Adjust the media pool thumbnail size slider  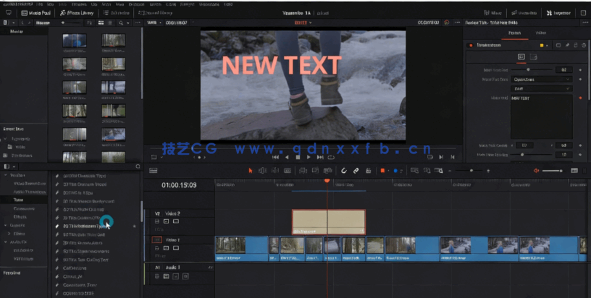[x=71, y=23]
